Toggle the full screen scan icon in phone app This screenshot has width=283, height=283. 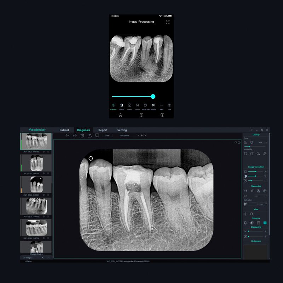tap(168, 22)
